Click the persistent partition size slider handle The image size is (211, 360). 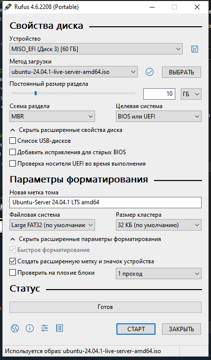pos(36,93)
